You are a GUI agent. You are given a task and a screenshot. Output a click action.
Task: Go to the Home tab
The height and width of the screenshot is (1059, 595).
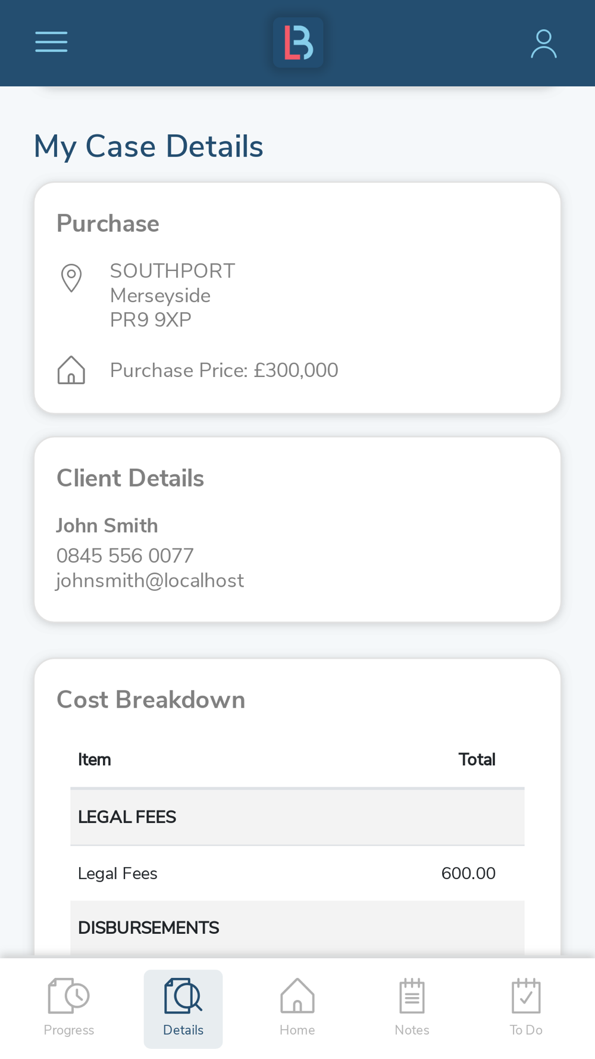tap(297, 1008)
